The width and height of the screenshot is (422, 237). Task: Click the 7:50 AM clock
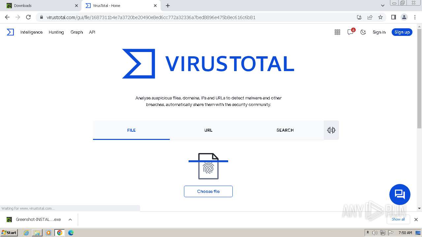[x=405, y=232]
